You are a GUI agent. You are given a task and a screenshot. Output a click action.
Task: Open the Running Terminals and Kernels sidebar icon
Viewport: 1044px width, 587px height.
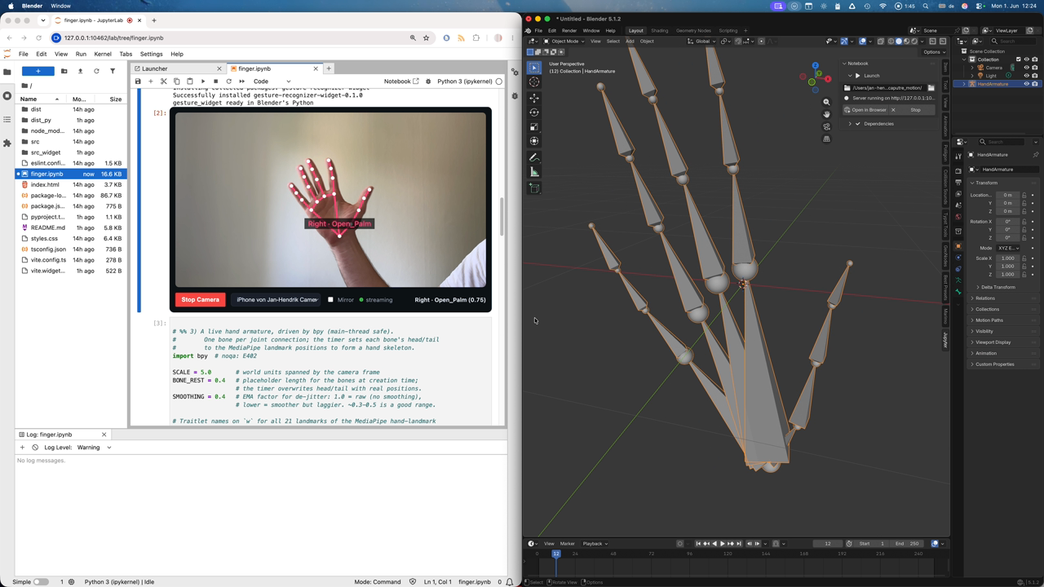click(x=7, y=95)
